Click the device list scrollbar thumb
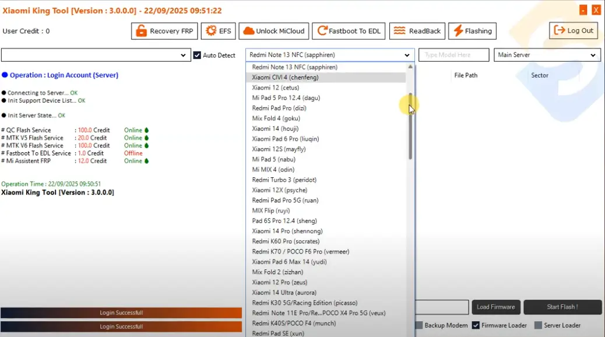 coord(410,125)
